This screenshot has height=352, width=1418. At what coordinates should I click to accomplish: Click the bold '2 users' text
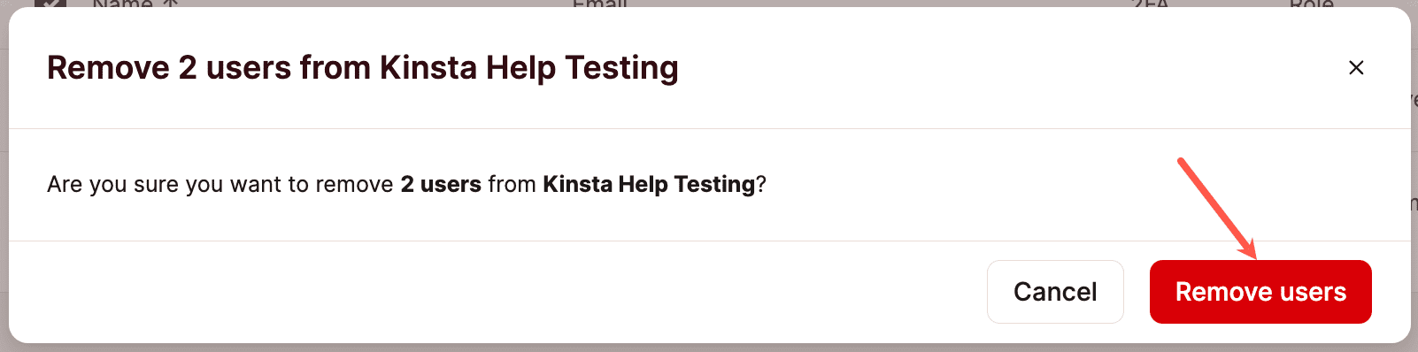(x=441, y=184)
